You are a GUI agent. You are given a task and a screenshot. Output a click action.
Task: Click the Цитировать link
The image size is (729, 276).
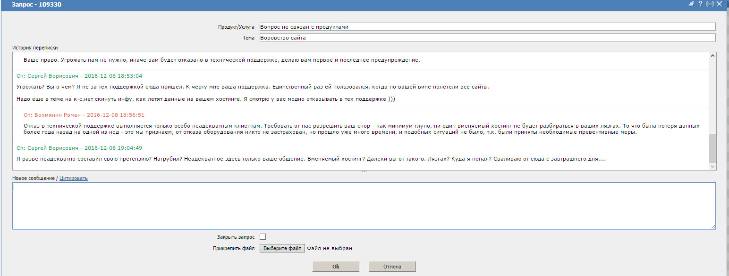(x=73, y=178)
